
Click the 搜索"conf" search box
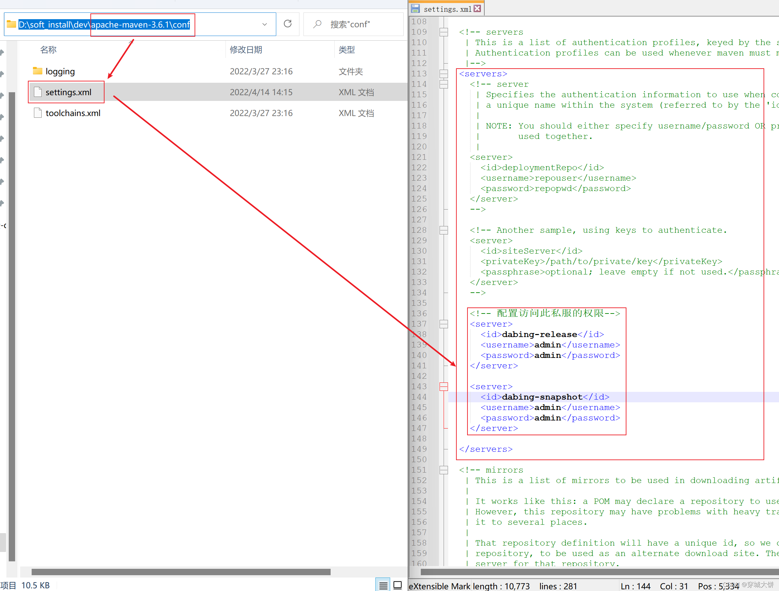[x=353, y=24]
